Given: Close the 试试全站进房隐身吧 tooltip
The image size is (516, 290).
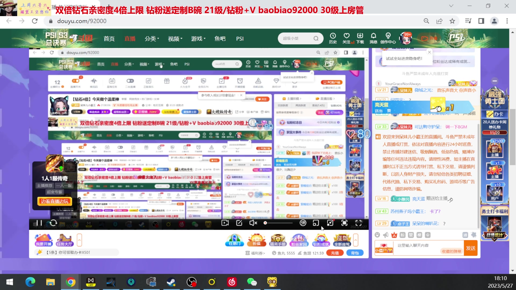Looking at the screenshot, I should click(429, 52).
